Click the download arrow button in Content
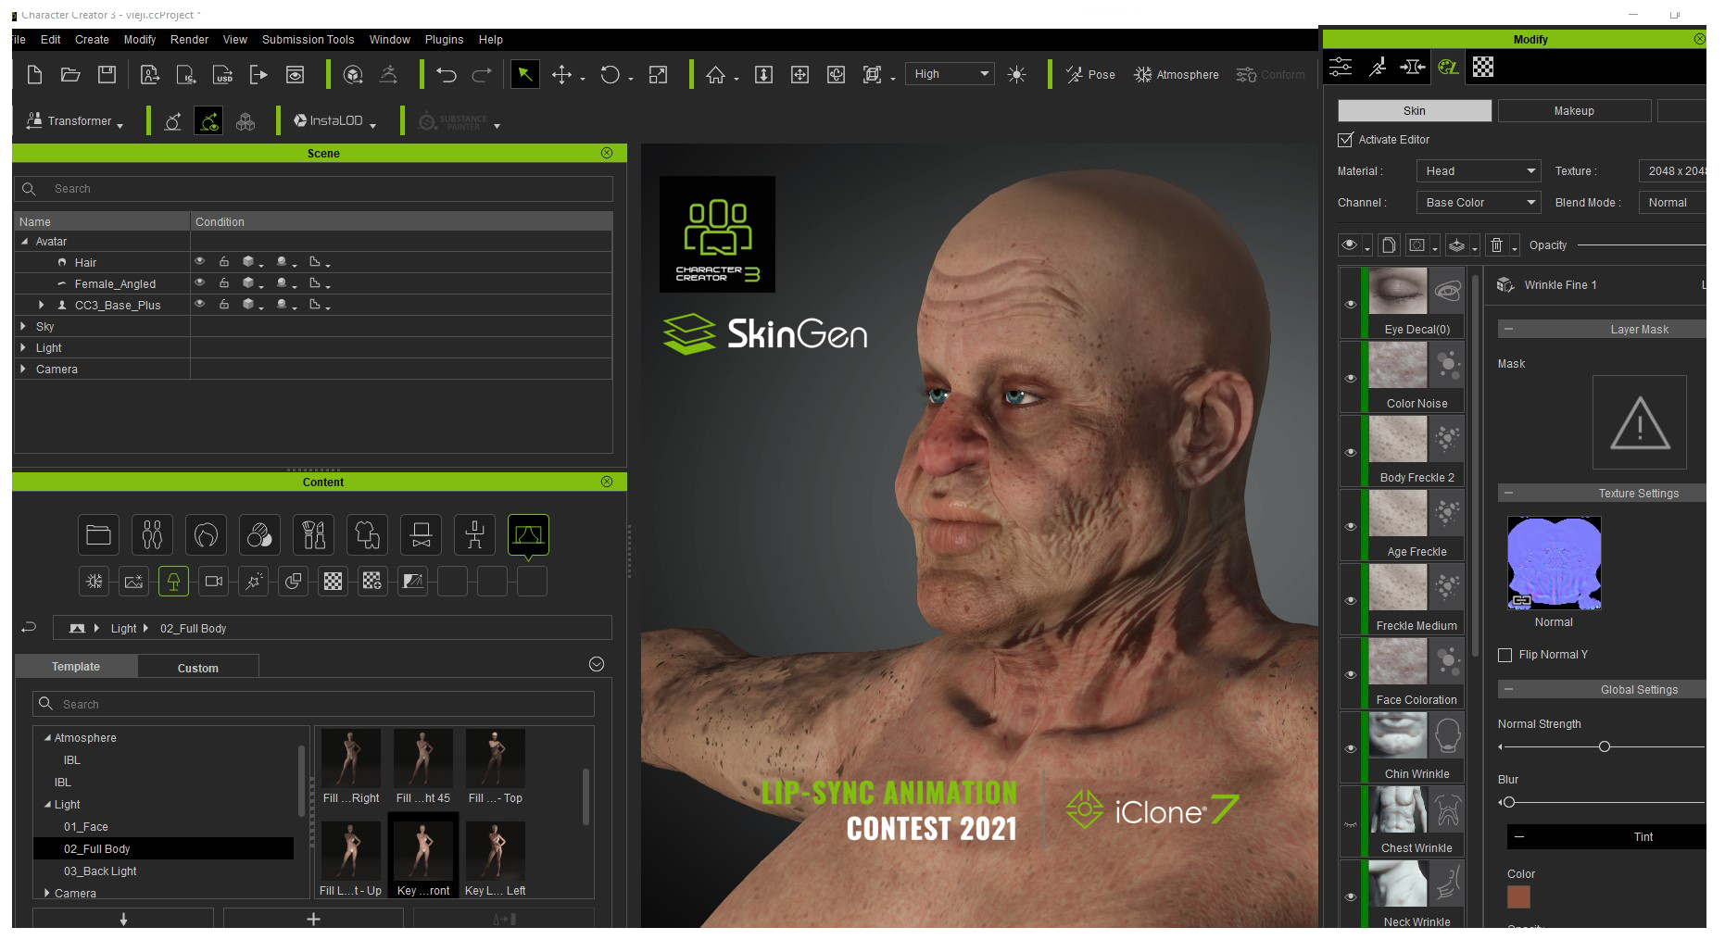1725x940 pixels. [x=123, y=919]
